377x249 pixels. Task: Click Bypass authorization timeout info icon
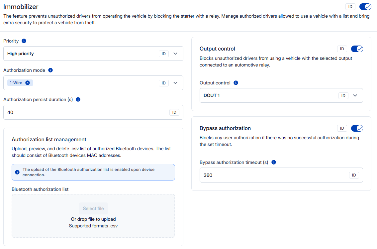click(x=274, y=162)
